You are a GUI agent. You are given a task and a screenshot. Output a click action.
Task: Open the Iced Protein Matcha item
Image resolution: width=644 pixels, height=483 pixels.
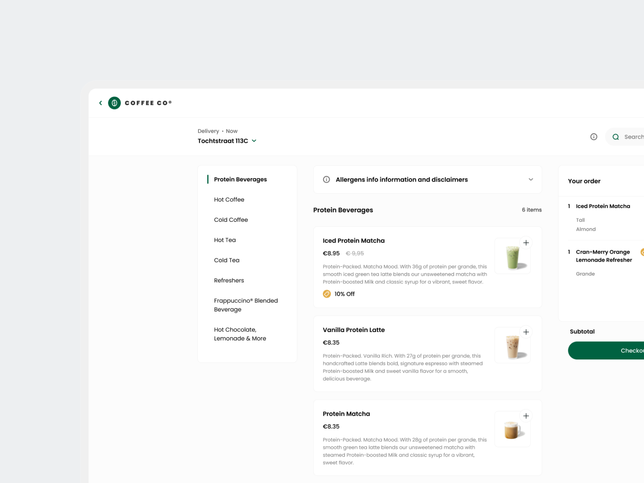click(x=353, y=240)
